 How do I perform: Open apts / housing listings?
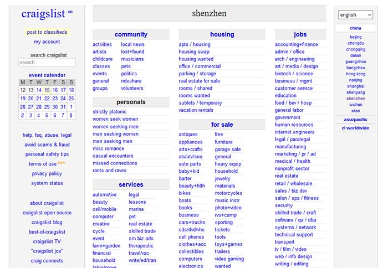pos(195,44)
